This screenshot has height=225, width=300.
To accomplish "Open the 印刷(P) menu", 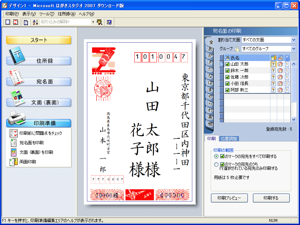I will [12, 14].
